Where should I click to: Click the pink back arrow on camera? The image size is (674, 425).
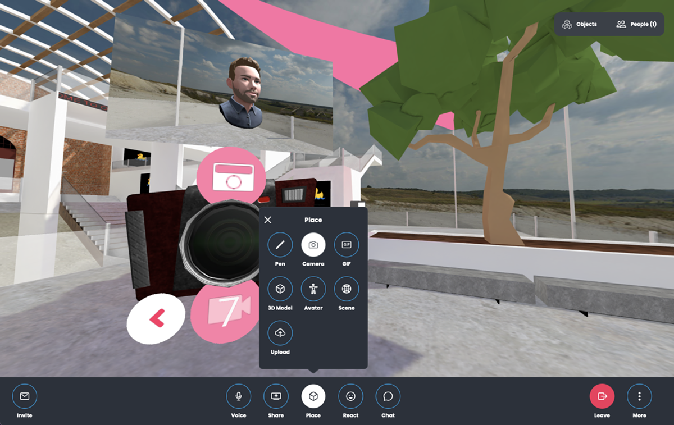tap(156, 319)
